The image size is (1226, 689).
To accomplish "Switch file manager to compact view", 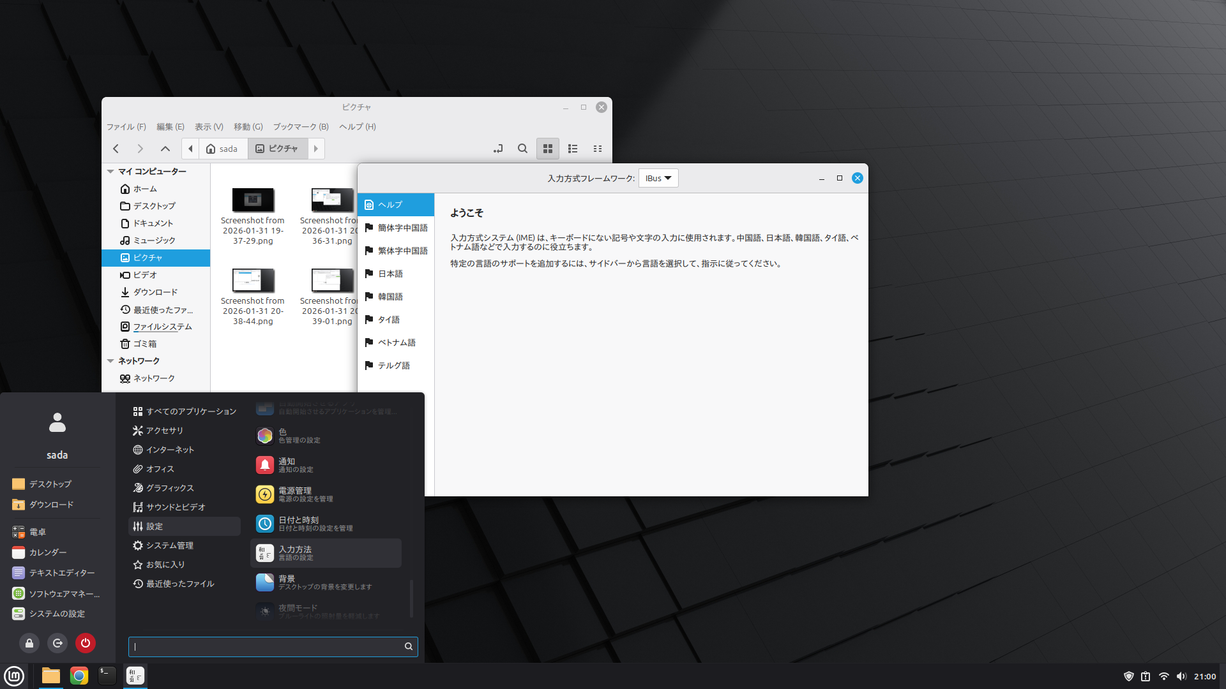I will 598,149.
